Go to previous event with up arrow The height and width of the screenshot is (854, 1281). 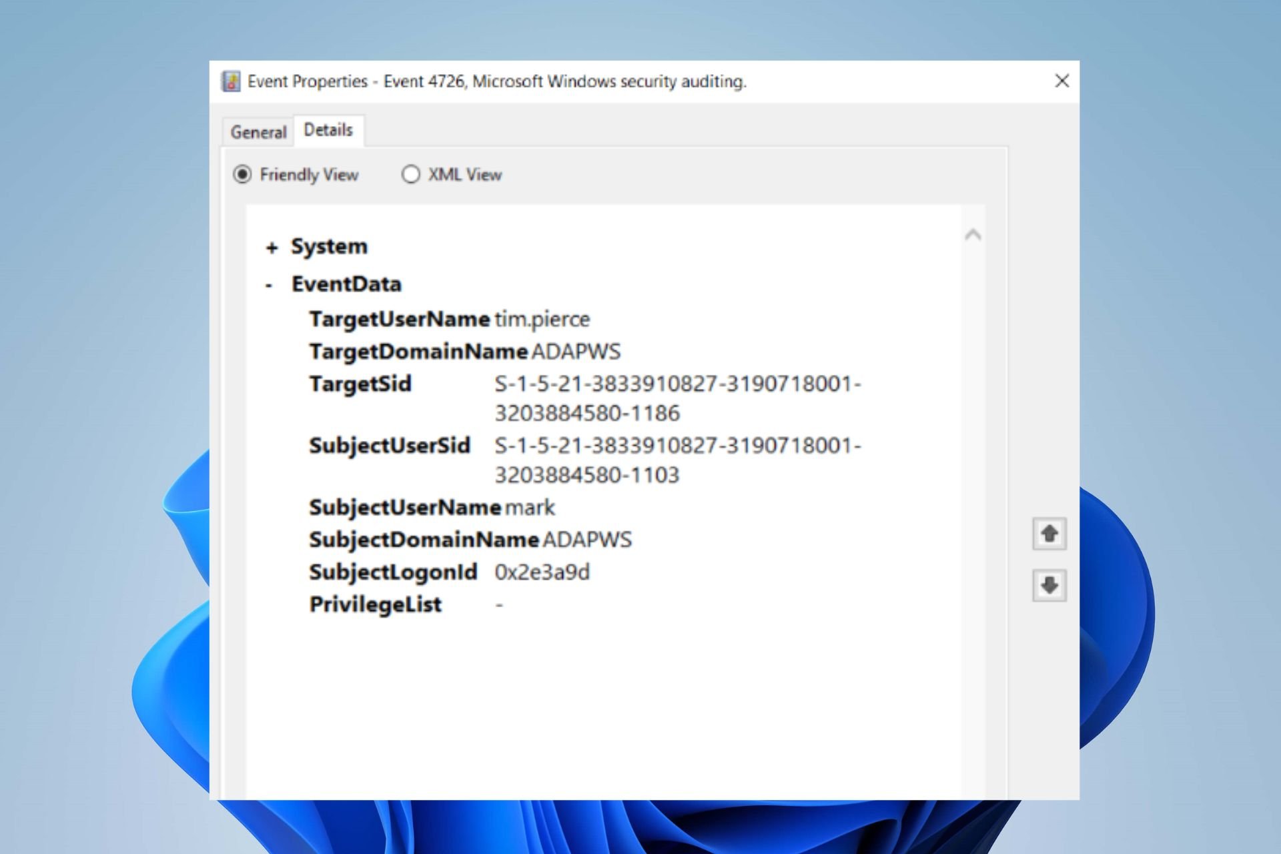click(1049, 534)
